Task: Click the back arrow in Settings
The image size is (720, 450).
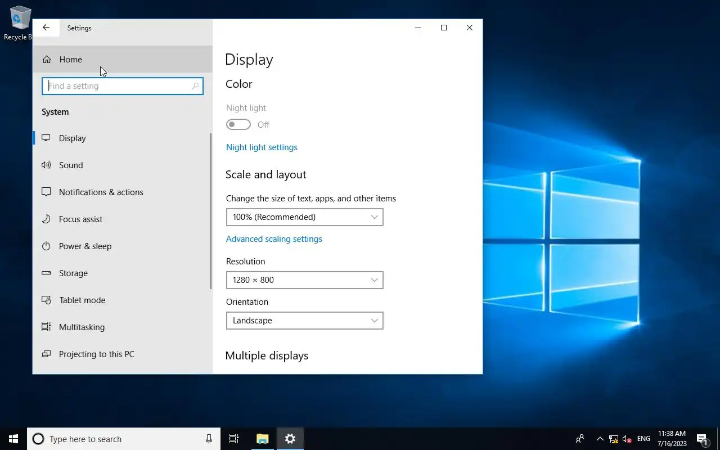Action: [x=46, y=28]
